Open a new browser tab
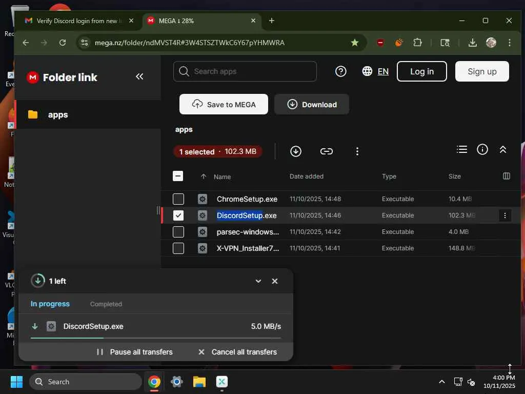525x394 pixels. point(272,21)
